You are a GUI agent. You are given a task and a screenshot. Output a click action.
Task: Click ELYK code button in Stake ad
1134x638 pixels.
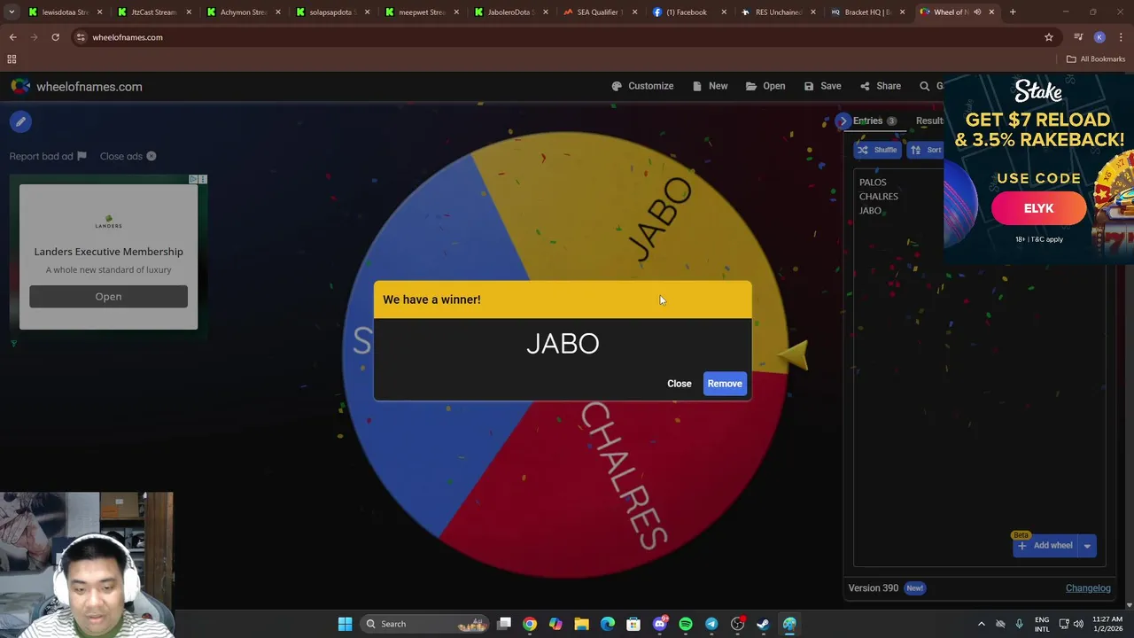(x=1038, y=208)
